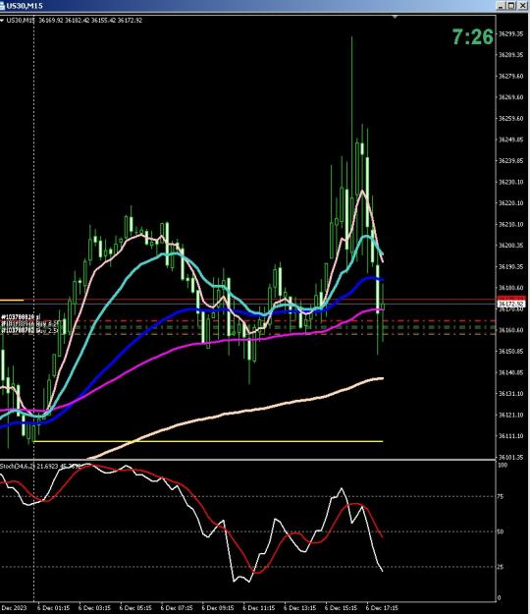The height and width of the screenshot is (614, 530).
Task: Select the lowest buy 2.5 order label
Action: (29, 331)
